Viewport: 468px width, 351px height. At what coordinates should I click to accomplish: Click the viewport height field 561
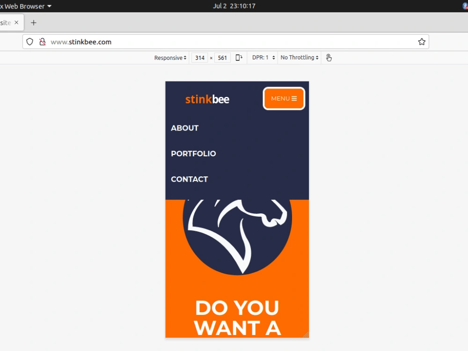point(222,58)
